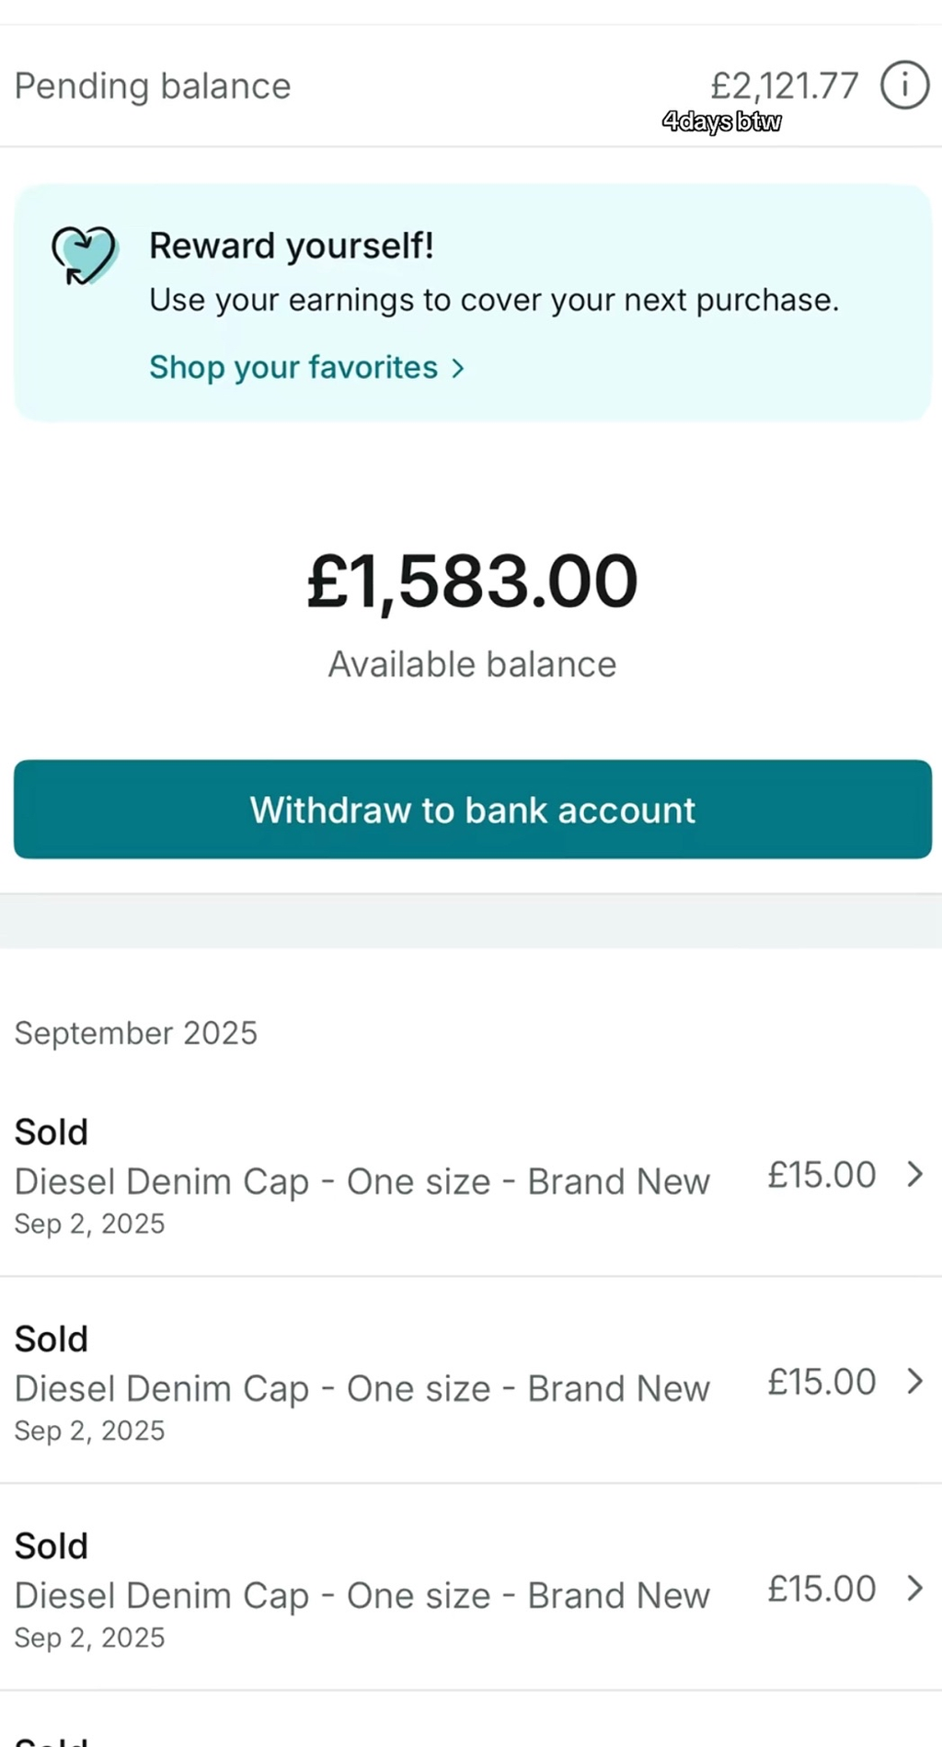Viewport: 942px width, 1747px height.
Task: Click the Sep 2, 2025 date on third sale
Action: 90,1638
